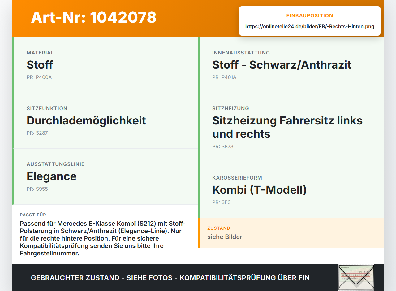Click the compatibility paragraph about Mercedes E-Klasse
396x291 pixels.
103,238
